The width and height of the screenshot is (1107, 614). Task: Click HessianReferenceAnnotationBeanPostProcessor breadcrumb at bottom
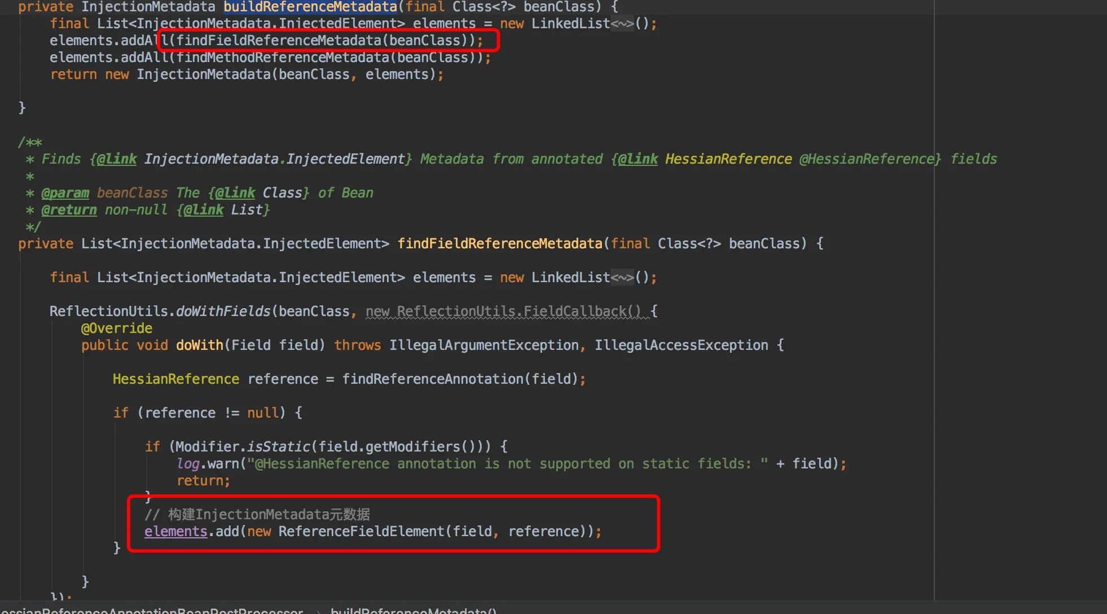152,610
